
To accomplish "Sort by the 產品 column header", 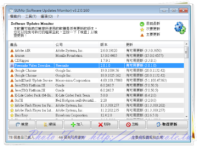I will 31,44.
